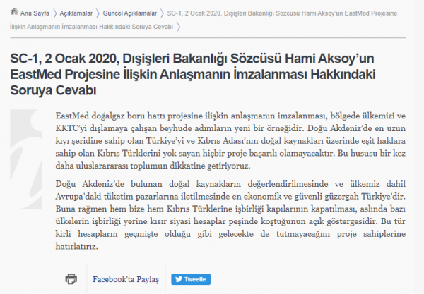The height and width of the screenshot is (294, 424).
Task: Click chevron after Açıklamalar breadcrumb
Action: (x=99, y=13)
